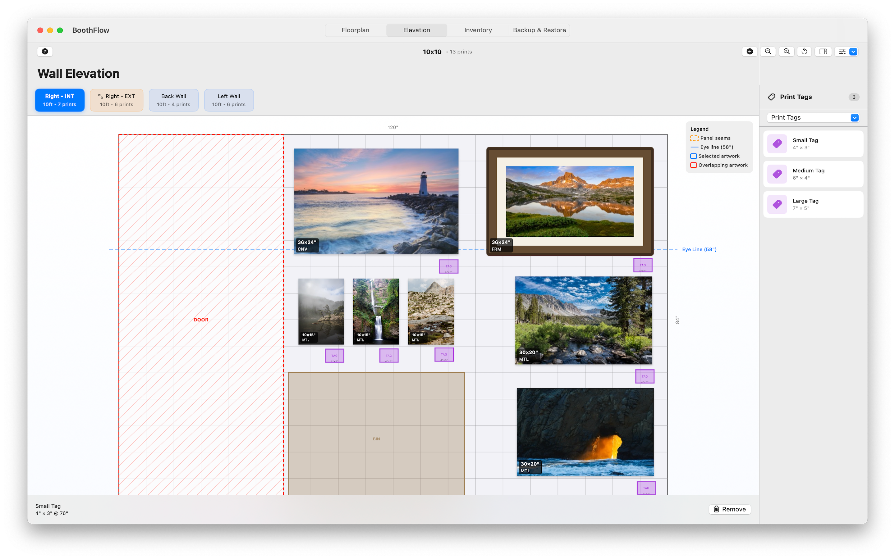Click the tag below the lighthouse print
The height and width of the screenshot is (559, 895).
tap(449, 266)
